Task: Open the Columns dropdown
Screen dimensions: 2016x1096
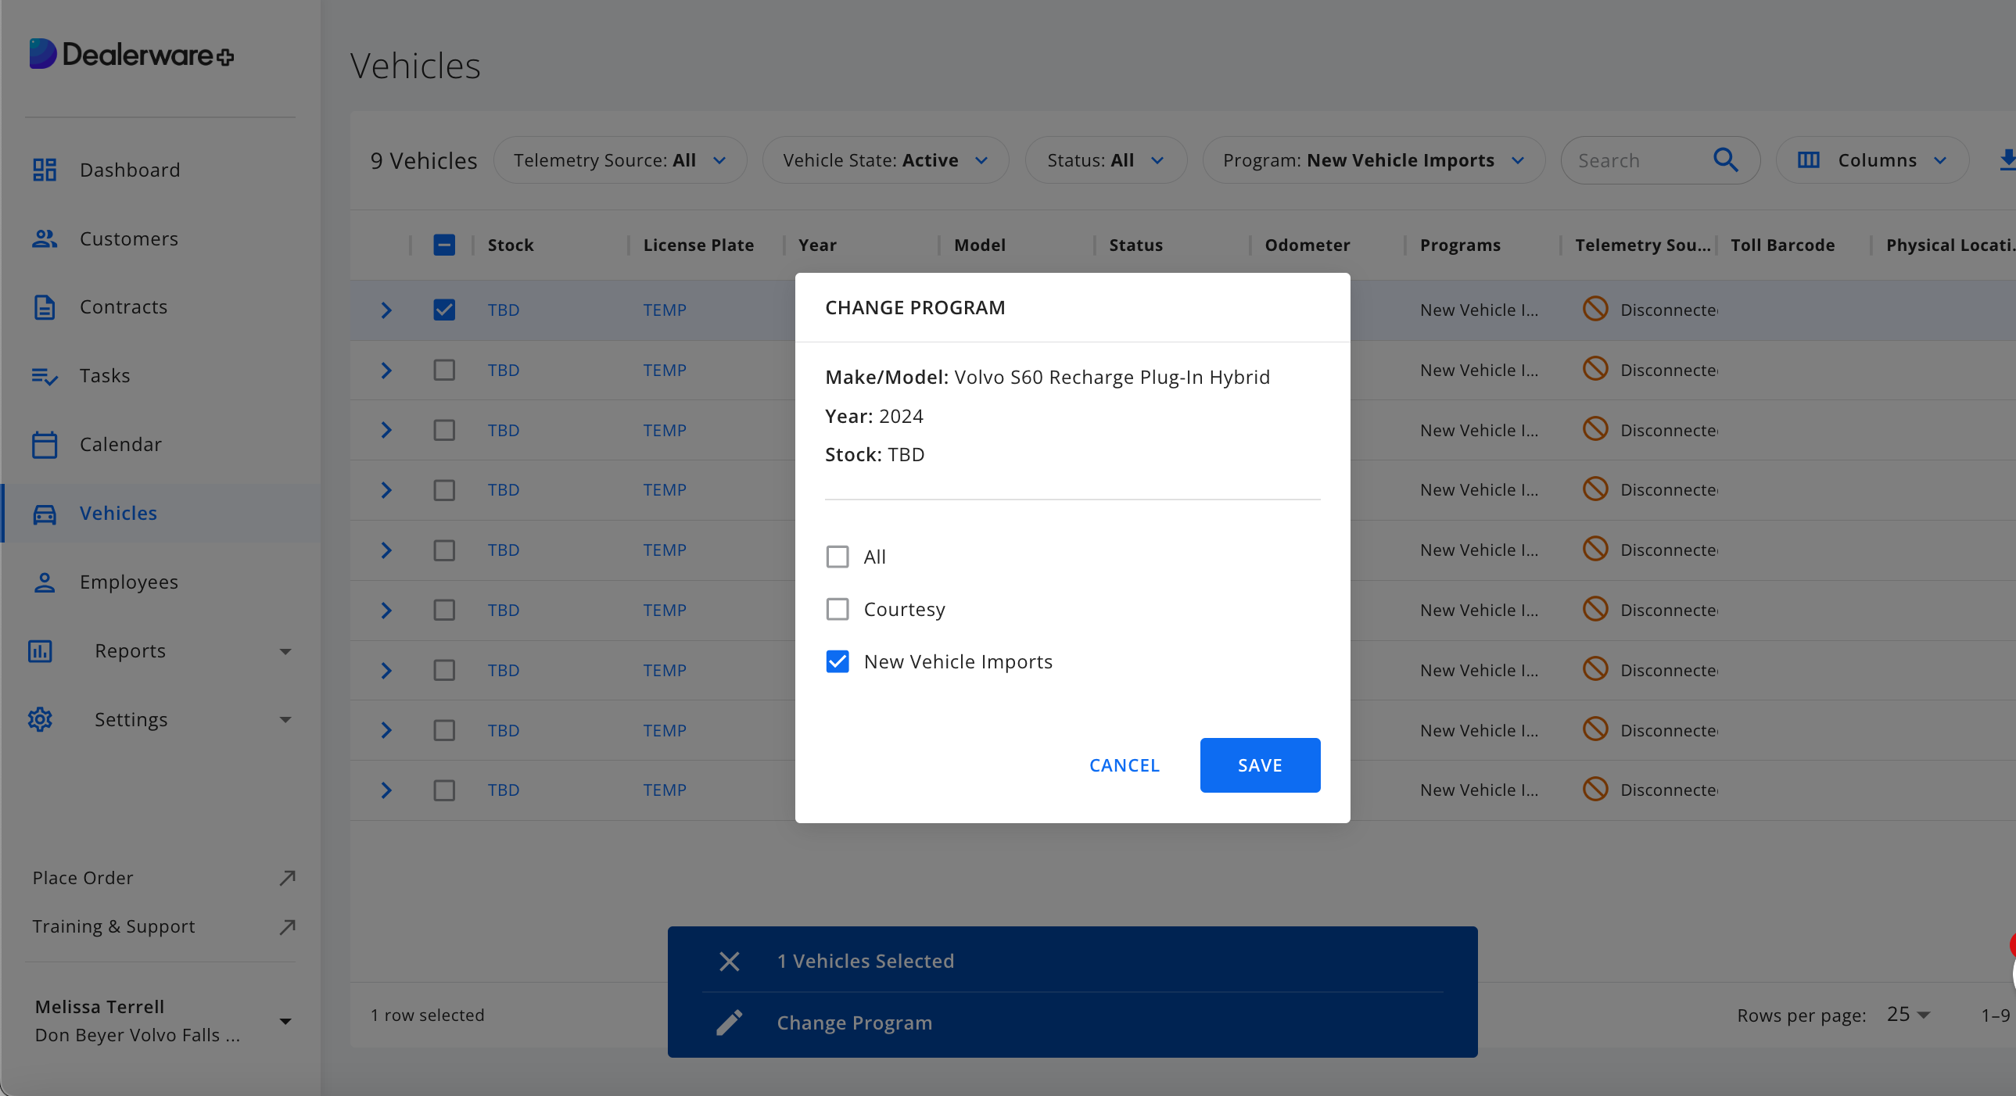Action: (1872, 160)
